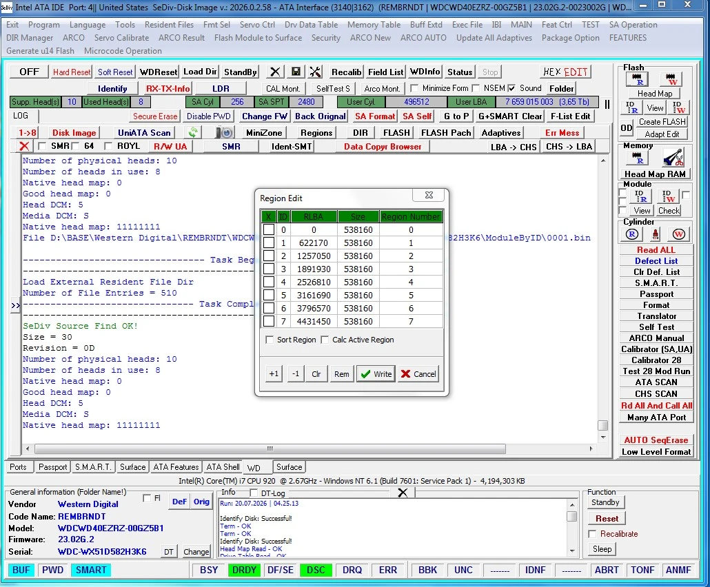Switch to the ATA Shell tab
The height and width of the screenshot is (587, 710).
pyautogui.click(x=223, y=467)
